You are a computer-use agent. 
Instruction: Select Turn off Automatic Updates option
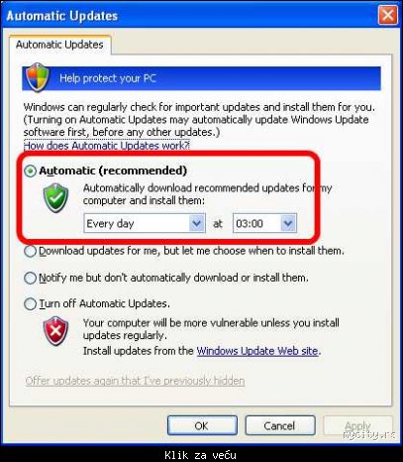coord(30,303)
